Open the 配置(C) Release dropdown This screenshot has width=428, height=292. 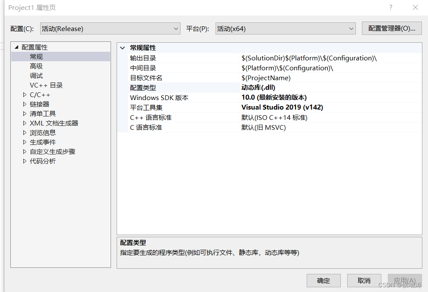click(x=110, y=28)
